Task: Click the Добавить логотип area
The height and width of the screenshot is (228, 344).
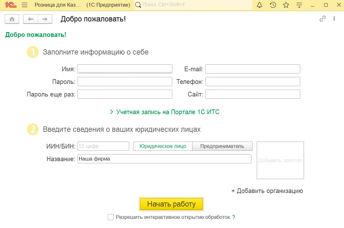Action: (280, 160)
